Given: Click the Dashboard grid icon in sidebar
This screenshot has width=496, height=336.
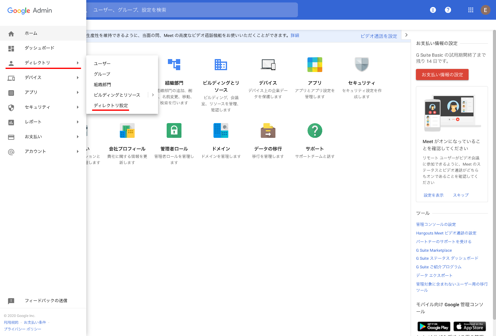Looking at the screenshot, I should [x=11, y=48].
